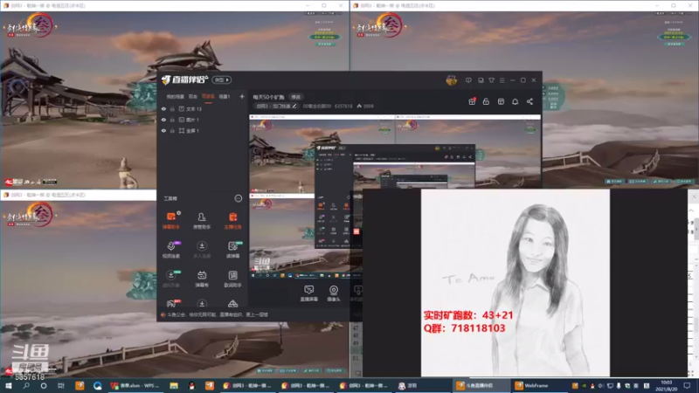
Task: Open the hamburger menu in title bar
Action: pos(502,80)
